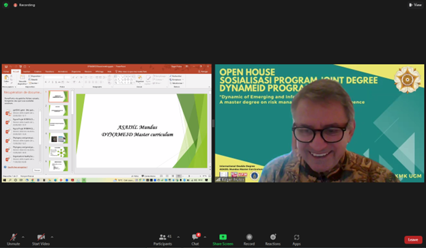
Task: Open the Participants panel
Action: click(162, 240)
